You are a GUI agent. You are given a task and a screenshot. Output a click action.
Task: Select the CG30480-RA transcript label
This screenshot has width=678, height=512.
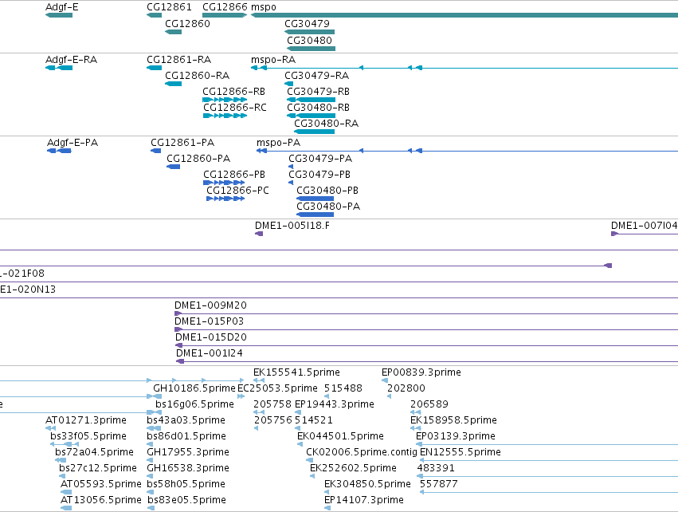pyautogui.click(x=327, y=124)
